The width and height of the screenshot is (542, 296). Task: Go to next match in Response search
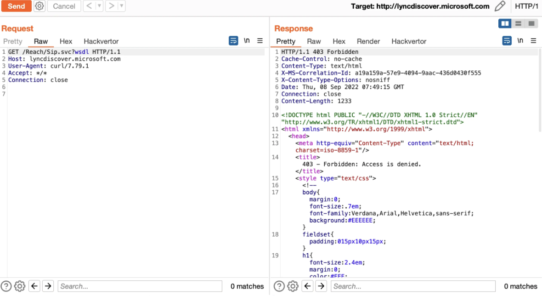(321, 286)
